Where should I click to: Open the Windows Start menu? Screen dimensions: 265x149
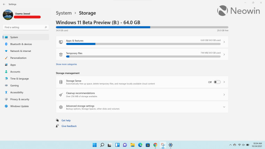pyautogui.click(x=94, y=145)
